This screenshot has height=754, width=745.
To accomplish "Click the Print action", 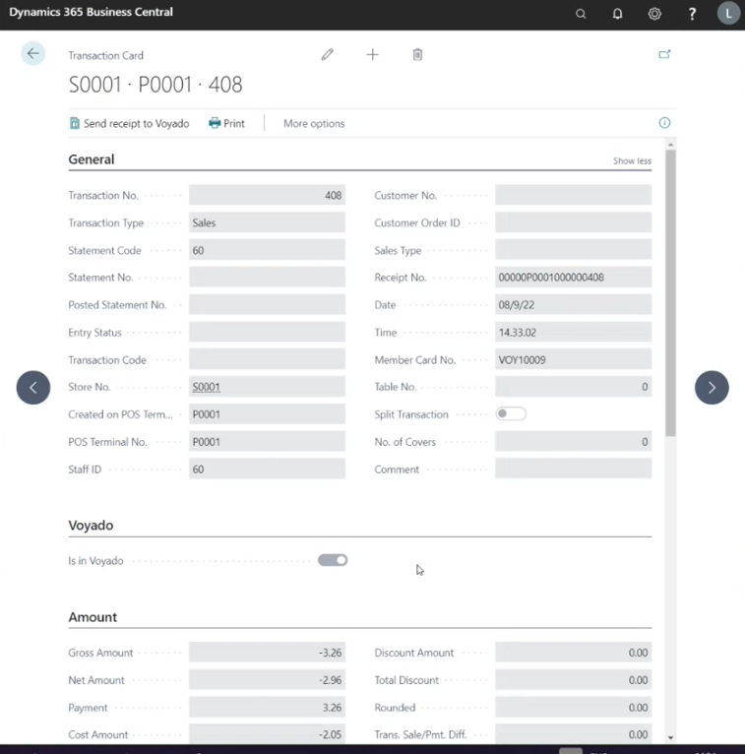I will pos(227,124).
